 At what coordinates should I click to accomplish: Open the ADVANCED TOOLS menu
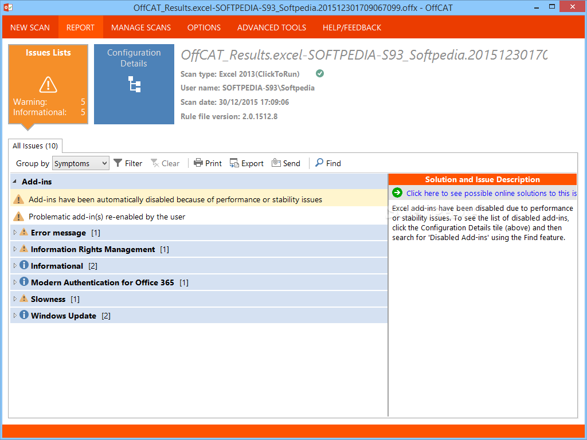(271, 27)
